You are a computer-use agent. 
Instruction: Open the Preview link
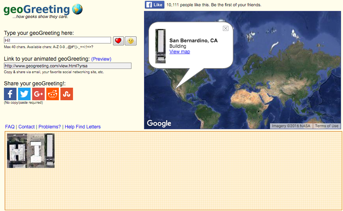click(x=101, y=59)
